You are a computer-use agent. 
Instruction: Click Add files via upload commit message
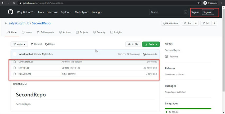[x=72, y=62]
